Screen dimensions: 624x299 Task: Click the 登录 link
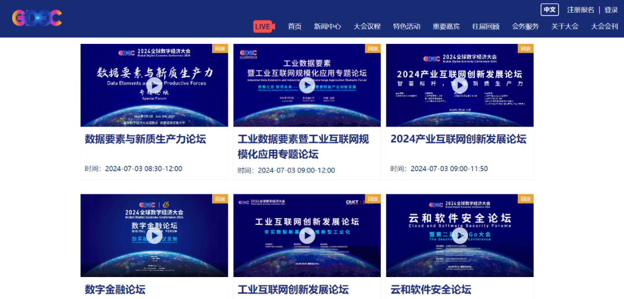pos(611,10)
